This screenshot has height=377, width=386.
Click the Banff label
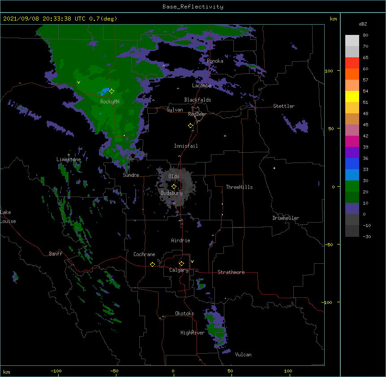point(56,254)
